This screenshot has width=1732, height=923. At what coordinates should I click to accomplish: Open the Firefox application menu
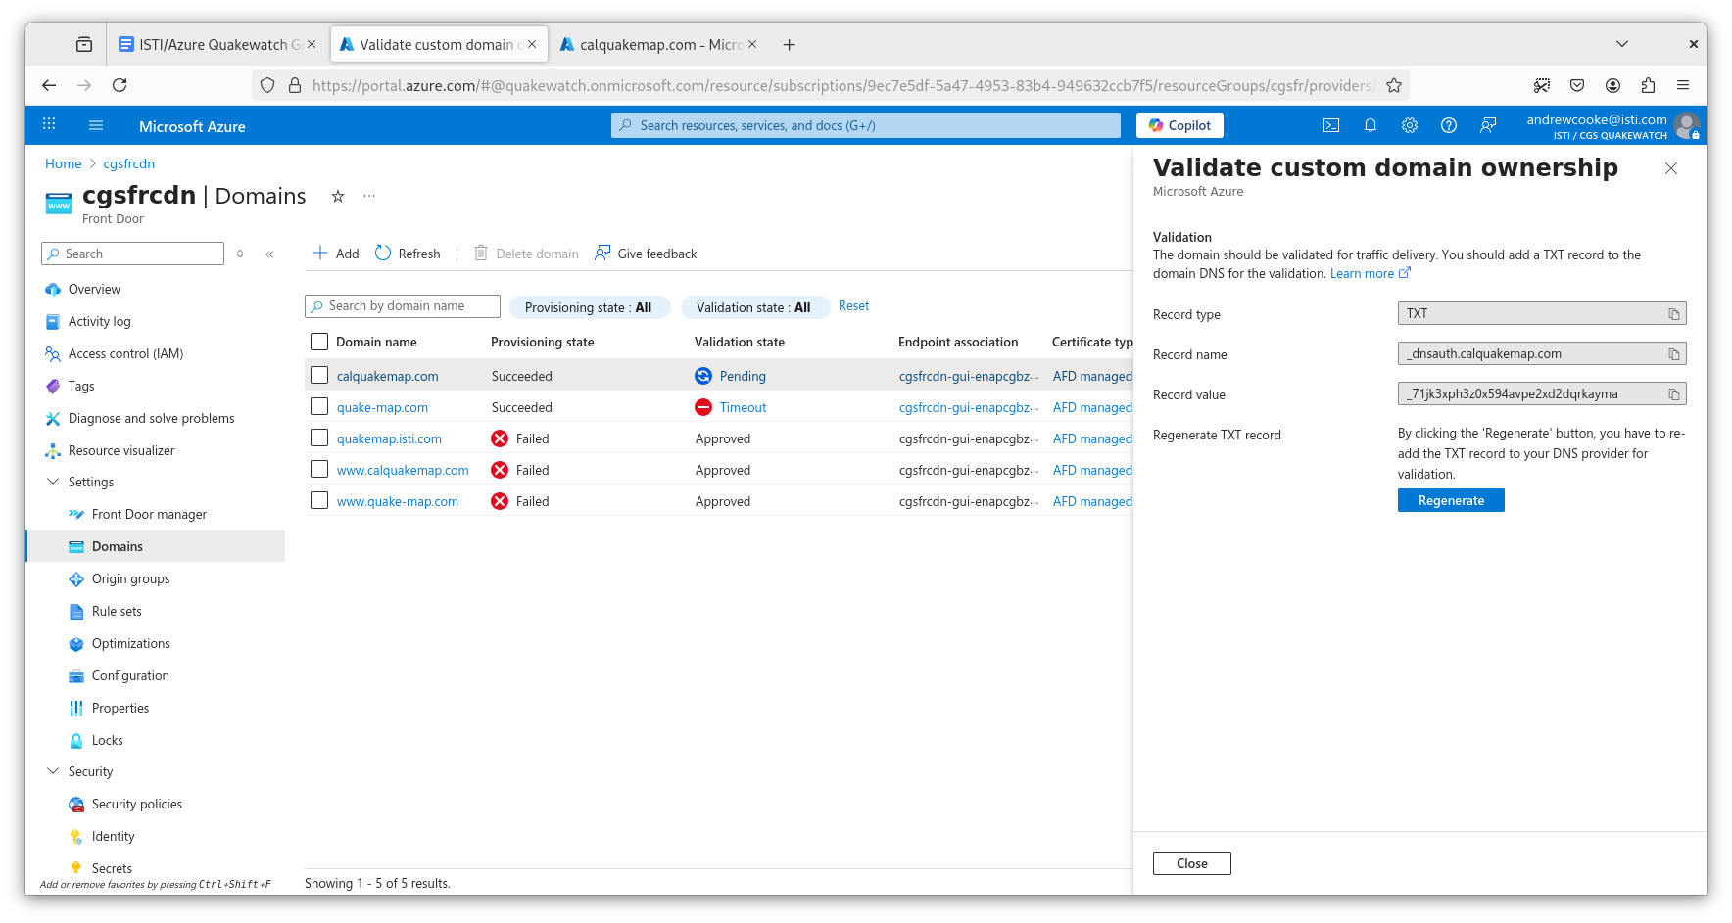(1683, 85)
